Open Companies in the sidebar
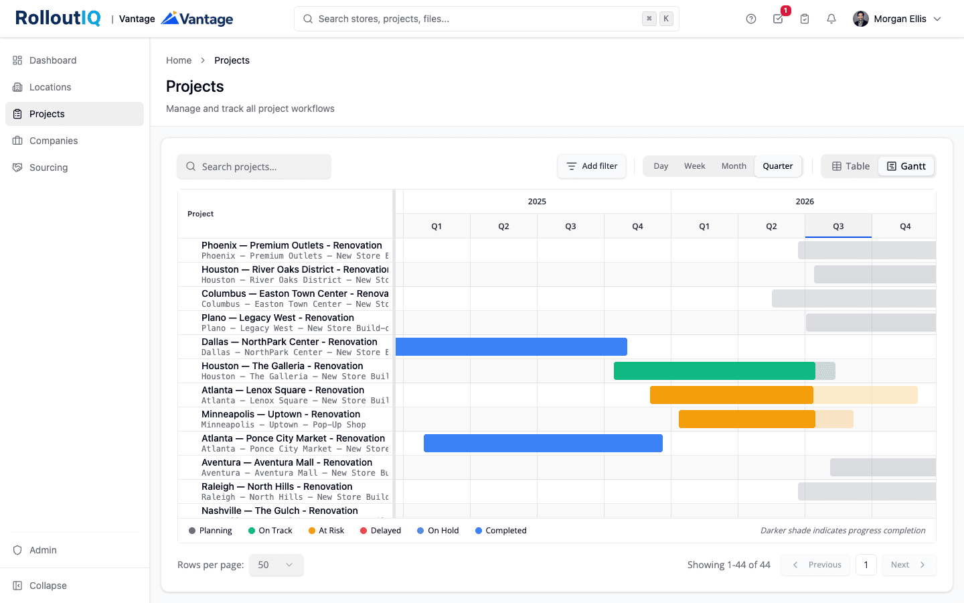Viewport: 964px width, 603px height. 74,141
